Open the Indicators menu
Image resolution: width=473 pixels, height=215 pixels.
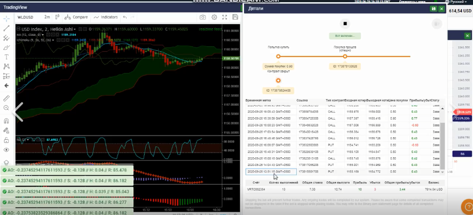pos(106,17)
